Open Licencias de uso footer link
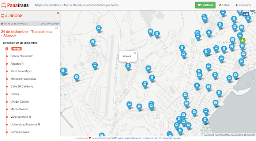256x141 pixels. click(171, 138)
